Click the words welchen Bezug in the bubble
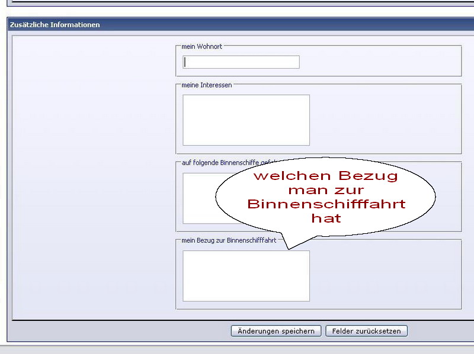Viewport: 474px width, 354px height. click(x=325, y=176)
